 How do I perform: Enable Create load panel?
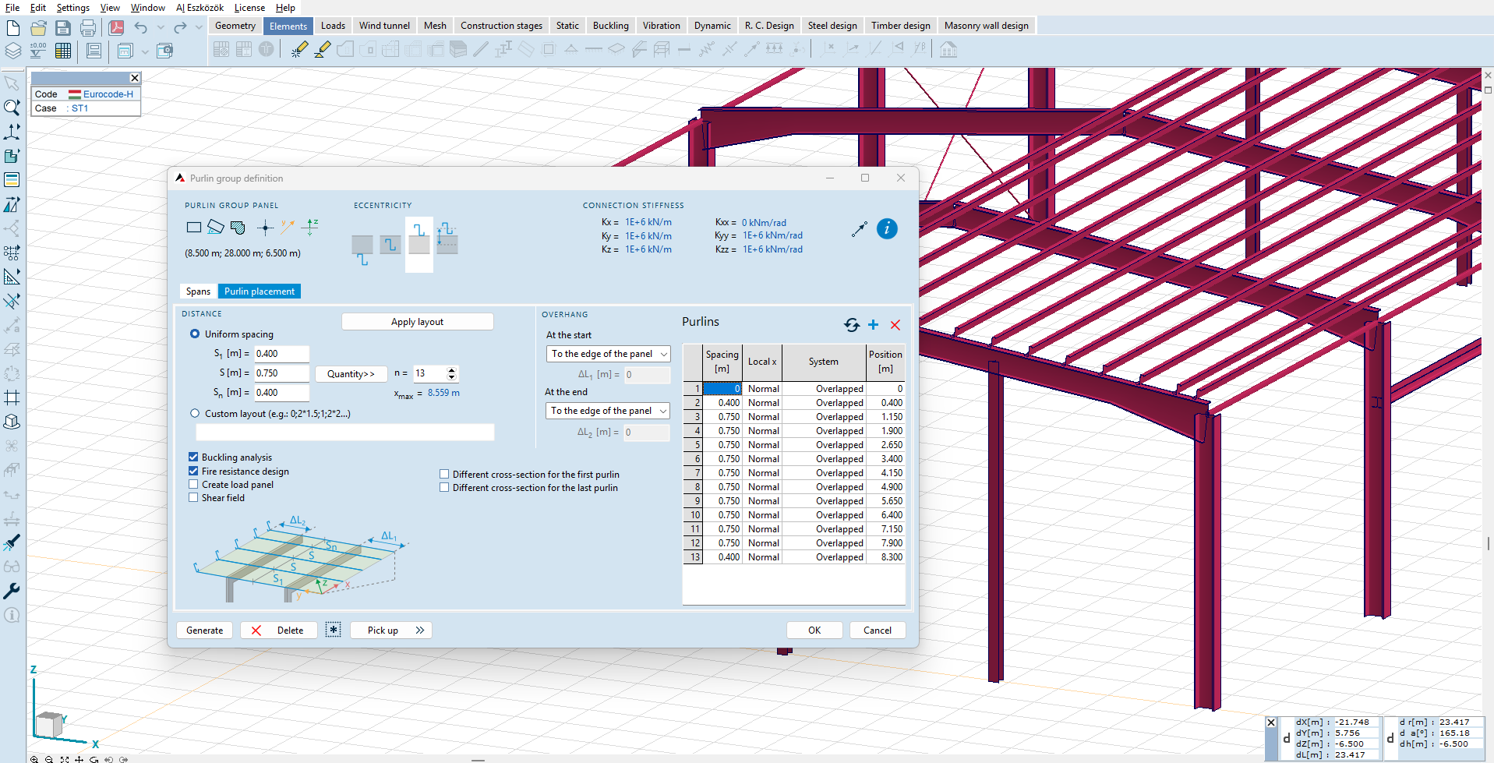(193, 484)
